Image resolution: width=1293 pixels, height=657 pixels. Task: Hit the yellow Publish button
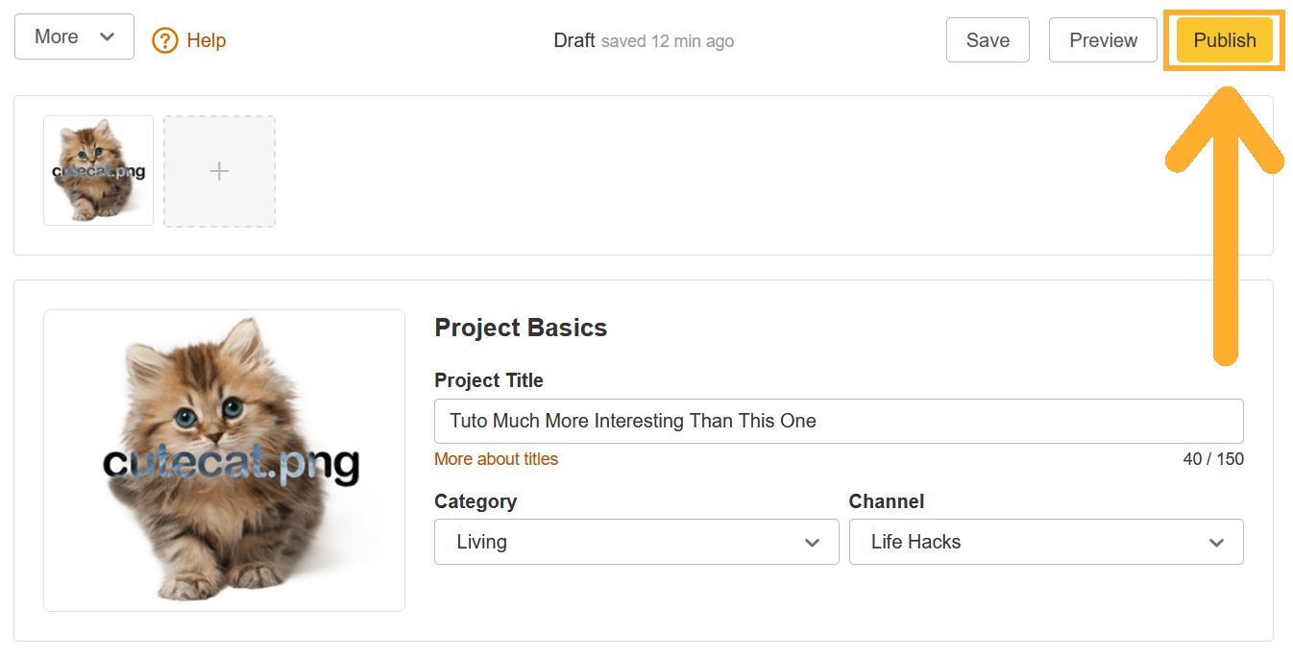click(x=1224, y=40)
